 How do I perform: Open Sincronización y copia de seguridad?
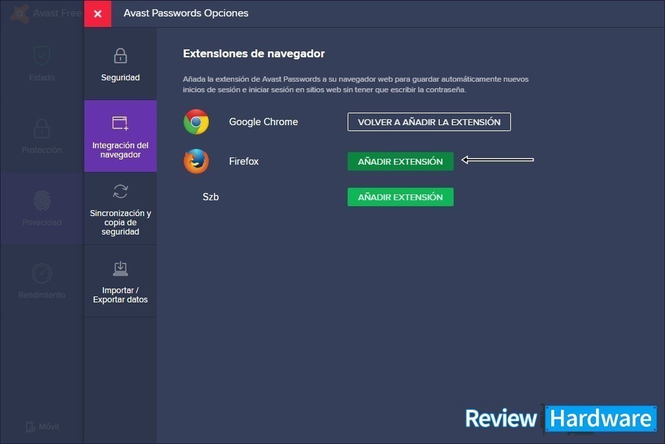120,223
